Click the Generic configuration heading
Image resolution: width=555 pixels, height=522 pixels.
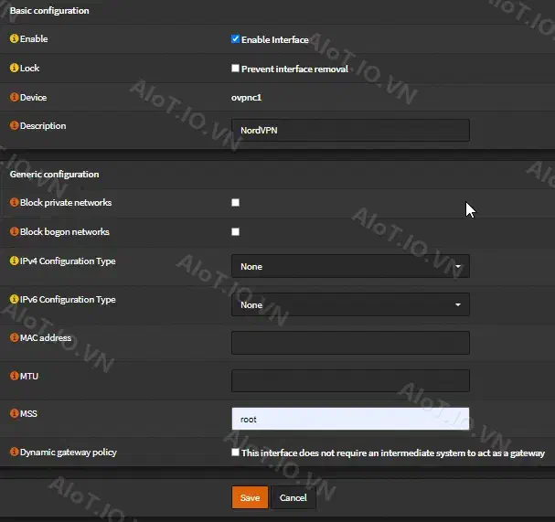[x=55, y=174]
